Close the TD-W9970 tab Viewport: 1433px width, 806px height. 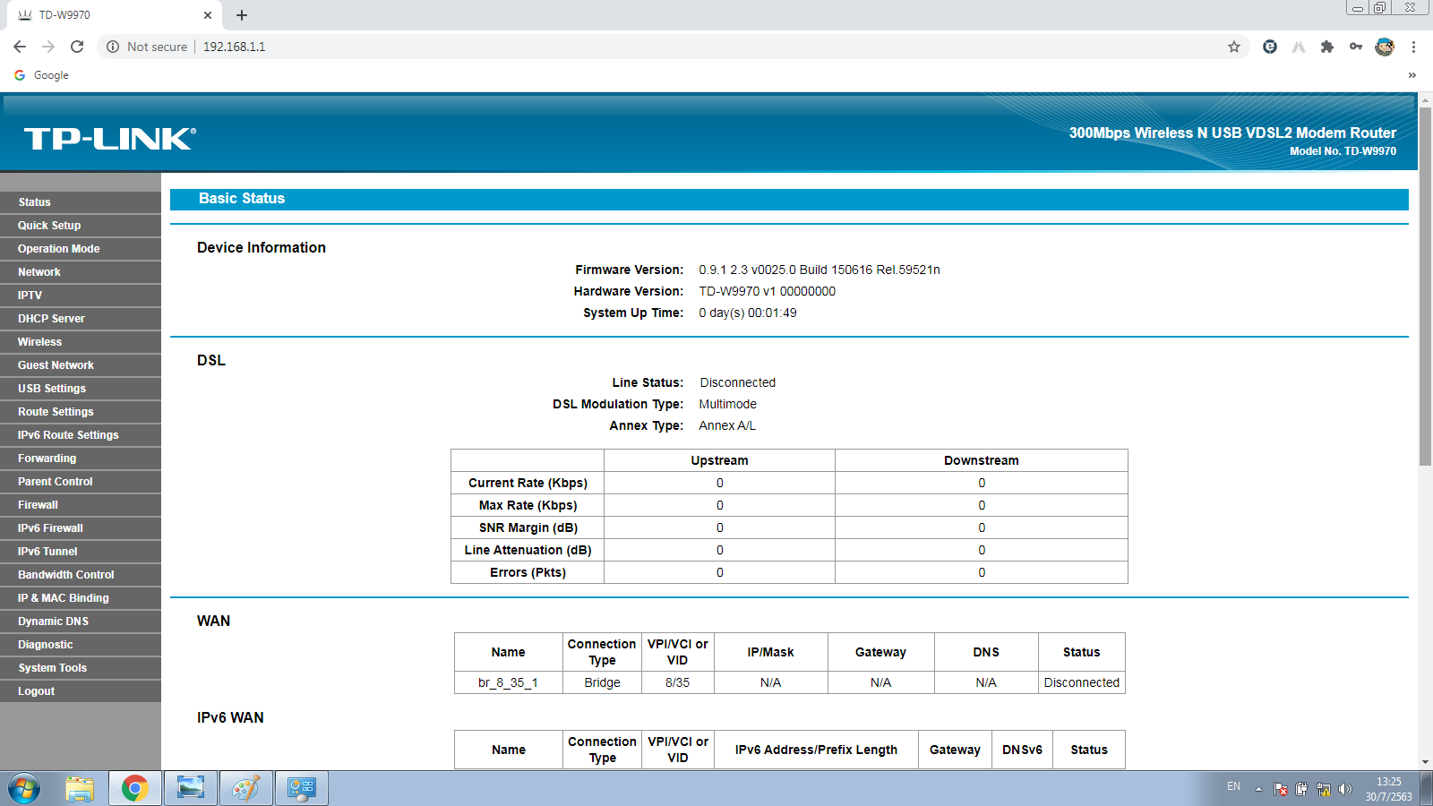[x=208, y=15]
